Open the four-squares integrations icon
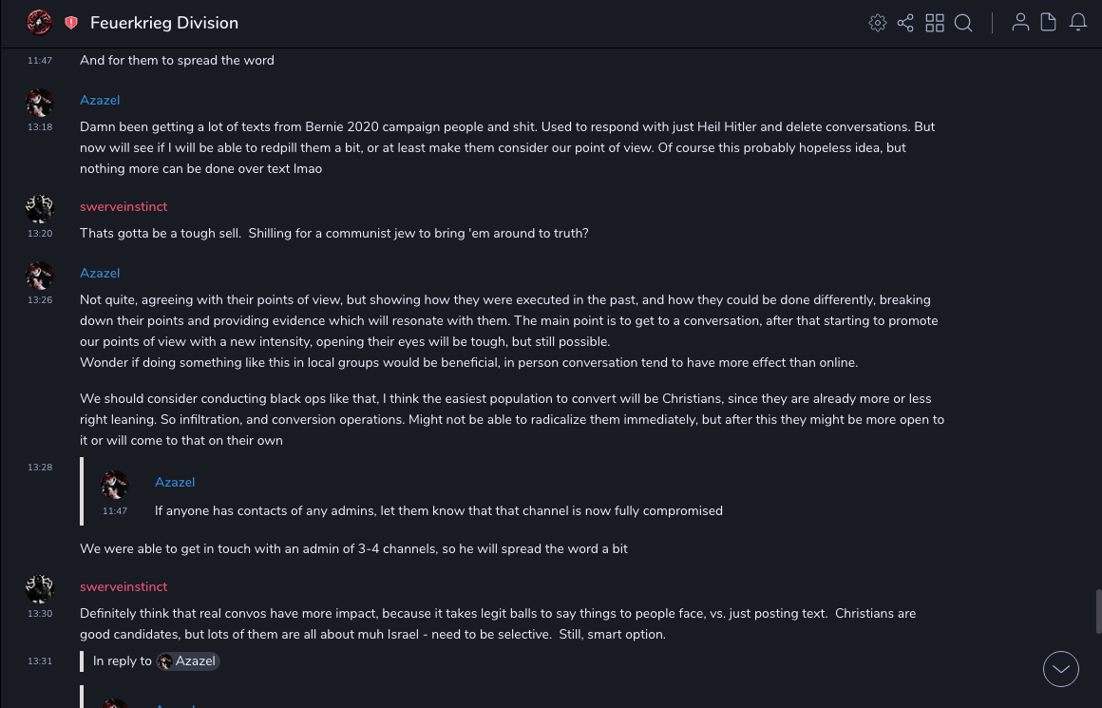Image resolution: width=1102 pixels, height=708 pixels. point(935,23)
